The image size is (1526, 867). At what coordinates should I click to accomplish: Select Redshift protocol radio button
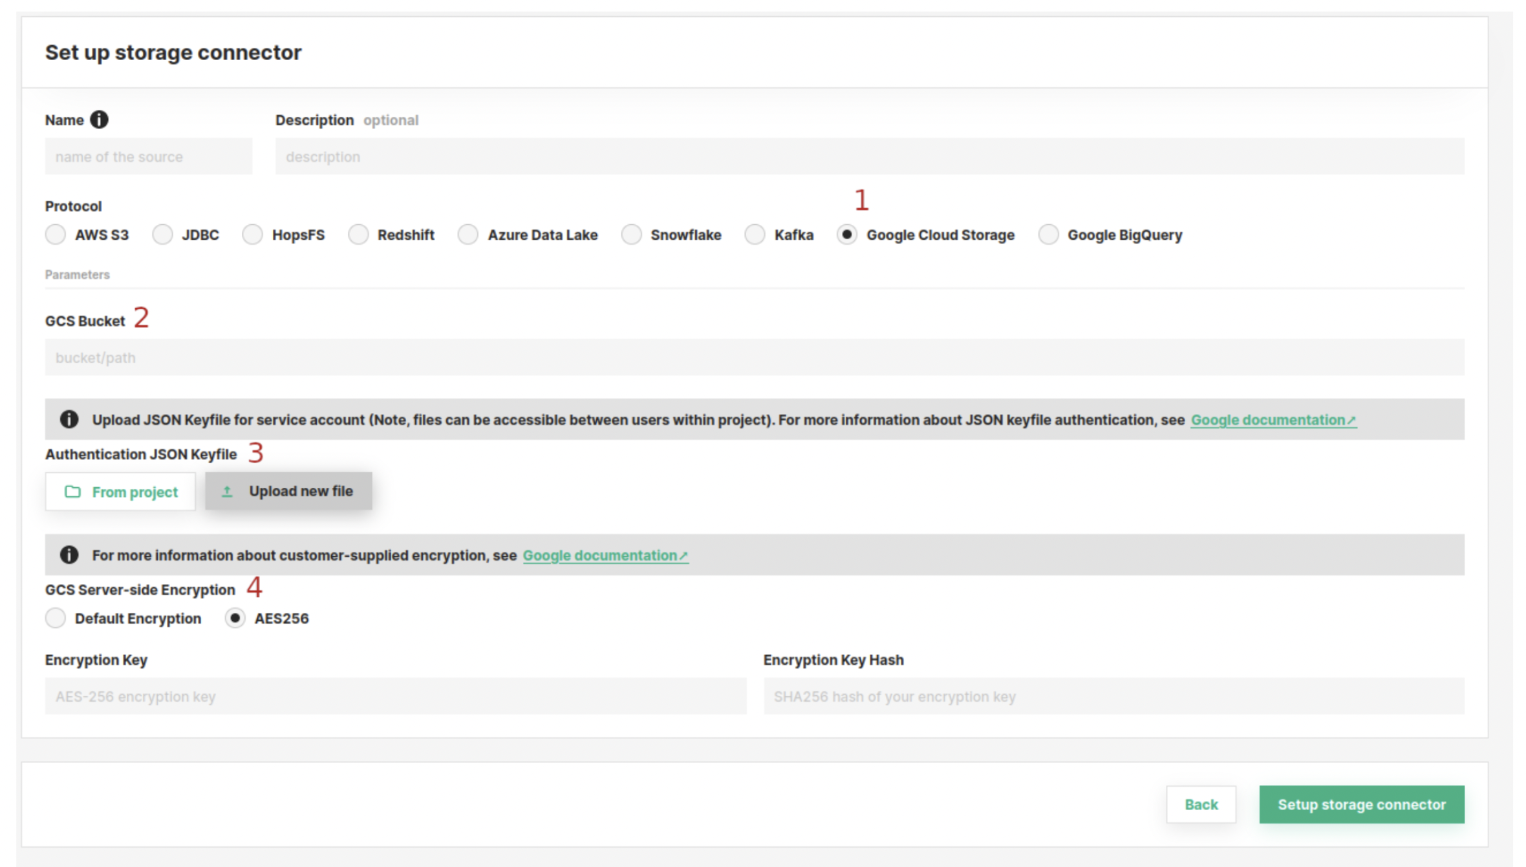pyautogui.click(x=358, y=235)
